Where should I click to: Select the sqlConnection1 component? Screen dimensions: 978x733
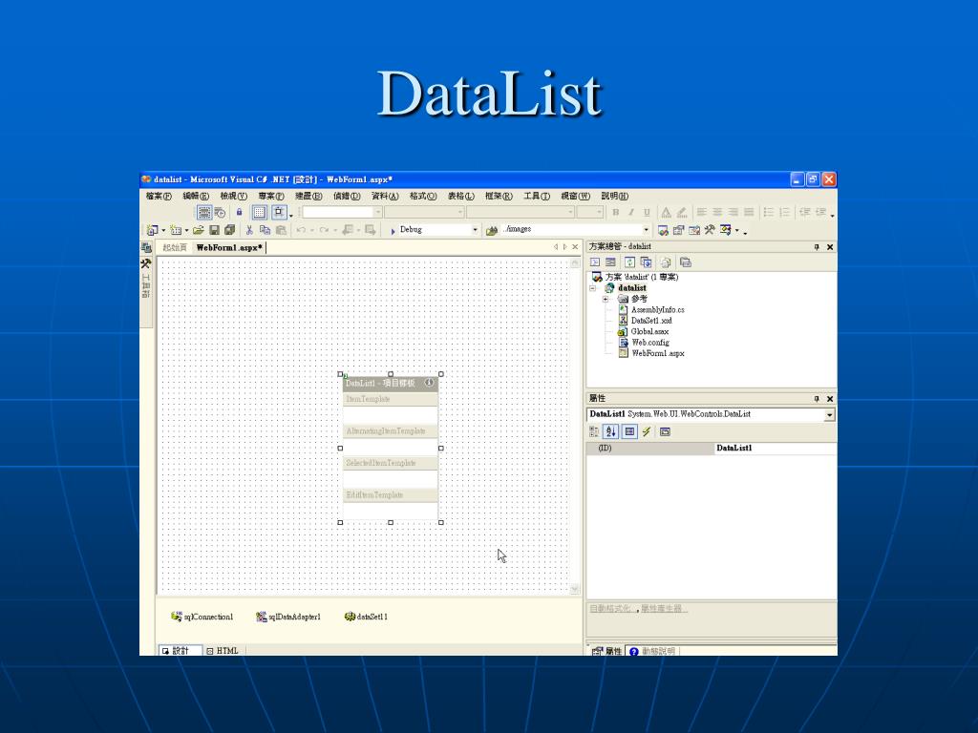(x=202, y=617)
